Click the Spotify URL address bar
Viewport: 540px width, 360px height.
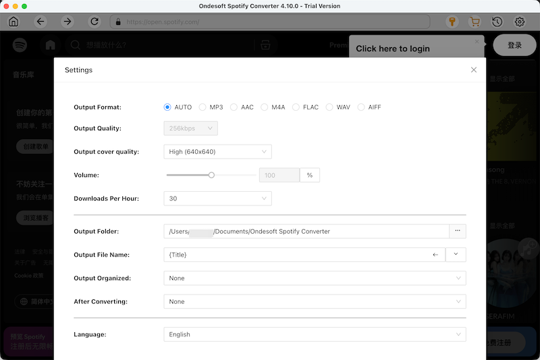click(x=269, y=22)
